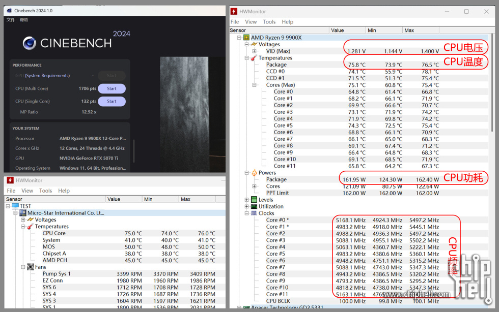
Task: Click the Utilization graph icon
Action: (254, 206)
